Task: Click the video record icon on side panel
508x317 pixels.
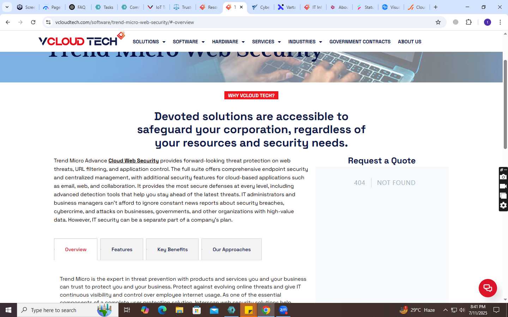Action: (503, 186)
